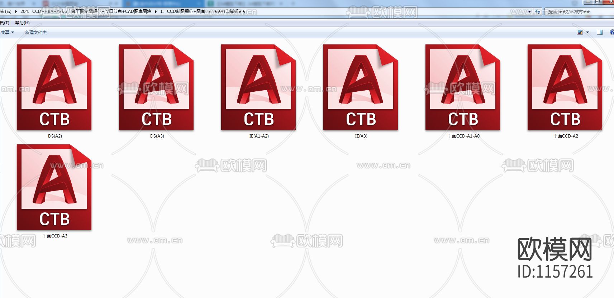Open the view options dropdown arrow

[587, 32]
